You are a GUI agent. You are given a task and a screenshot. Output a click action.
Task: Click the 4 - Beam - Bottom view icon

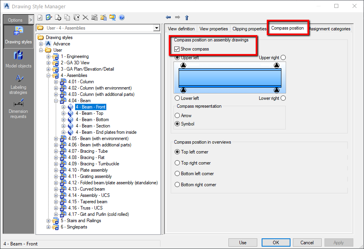point(71,120)
